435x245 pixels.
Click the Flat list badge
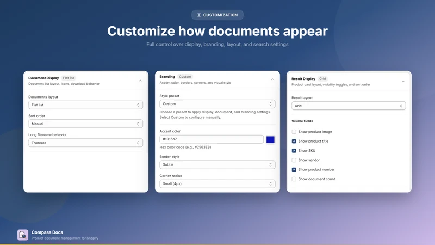click(x=69, y=78)
